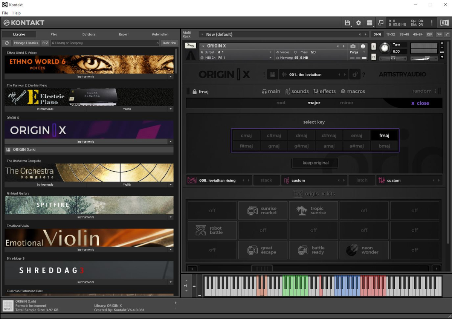The width and height of the screenshot is (452, 319).
Task: Toggle the Mute (M) button
Action: pos(373,57)
